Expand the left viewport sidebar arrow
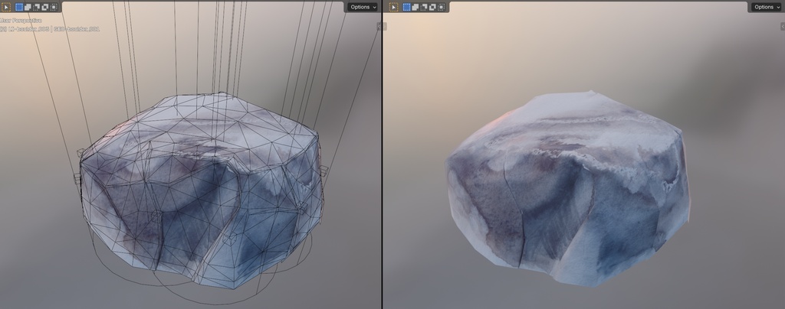 coord(379,26)
